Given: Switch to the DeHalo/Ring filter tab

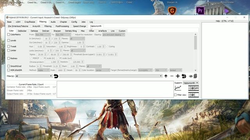Looking at the screenshot, I should [x=71, y=31].
